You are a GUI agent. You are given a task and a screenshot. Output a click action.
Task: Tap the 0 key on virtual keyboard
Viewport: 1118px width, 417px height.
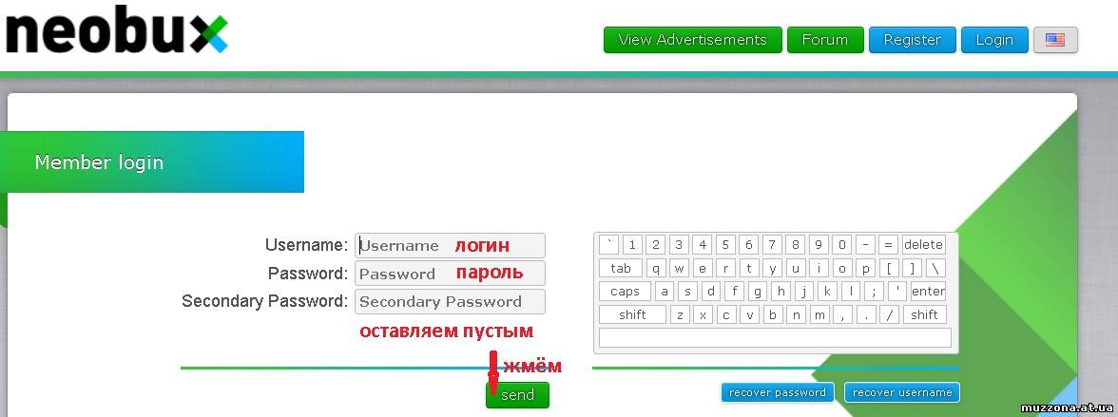842,245
